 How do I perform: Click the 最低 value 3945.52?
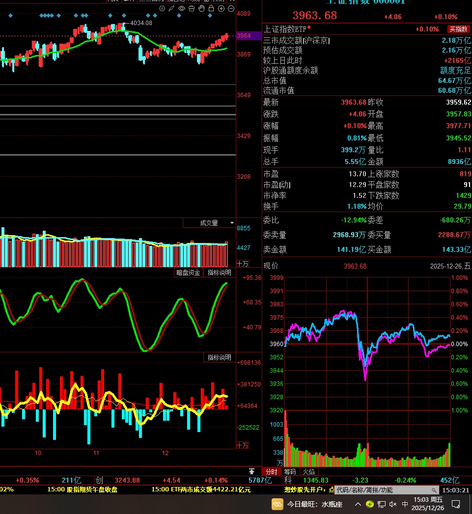(459, 138)
